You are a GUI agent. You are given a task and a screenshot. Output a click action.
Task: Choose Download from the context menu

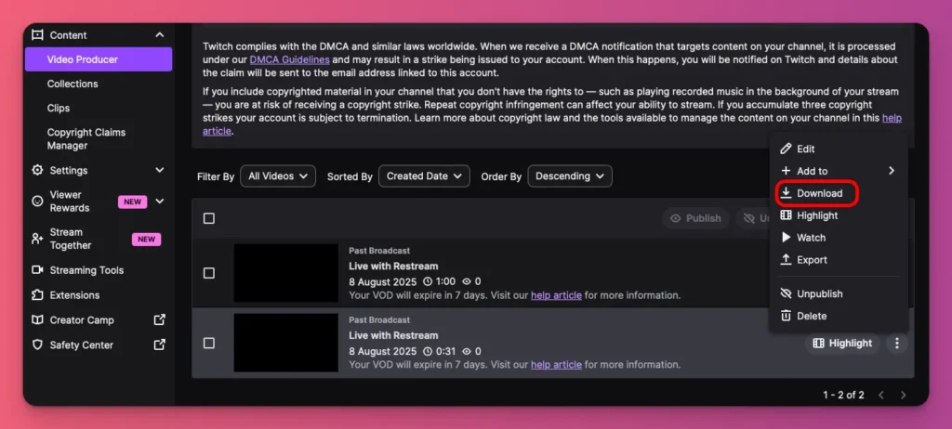pos(839,193)
